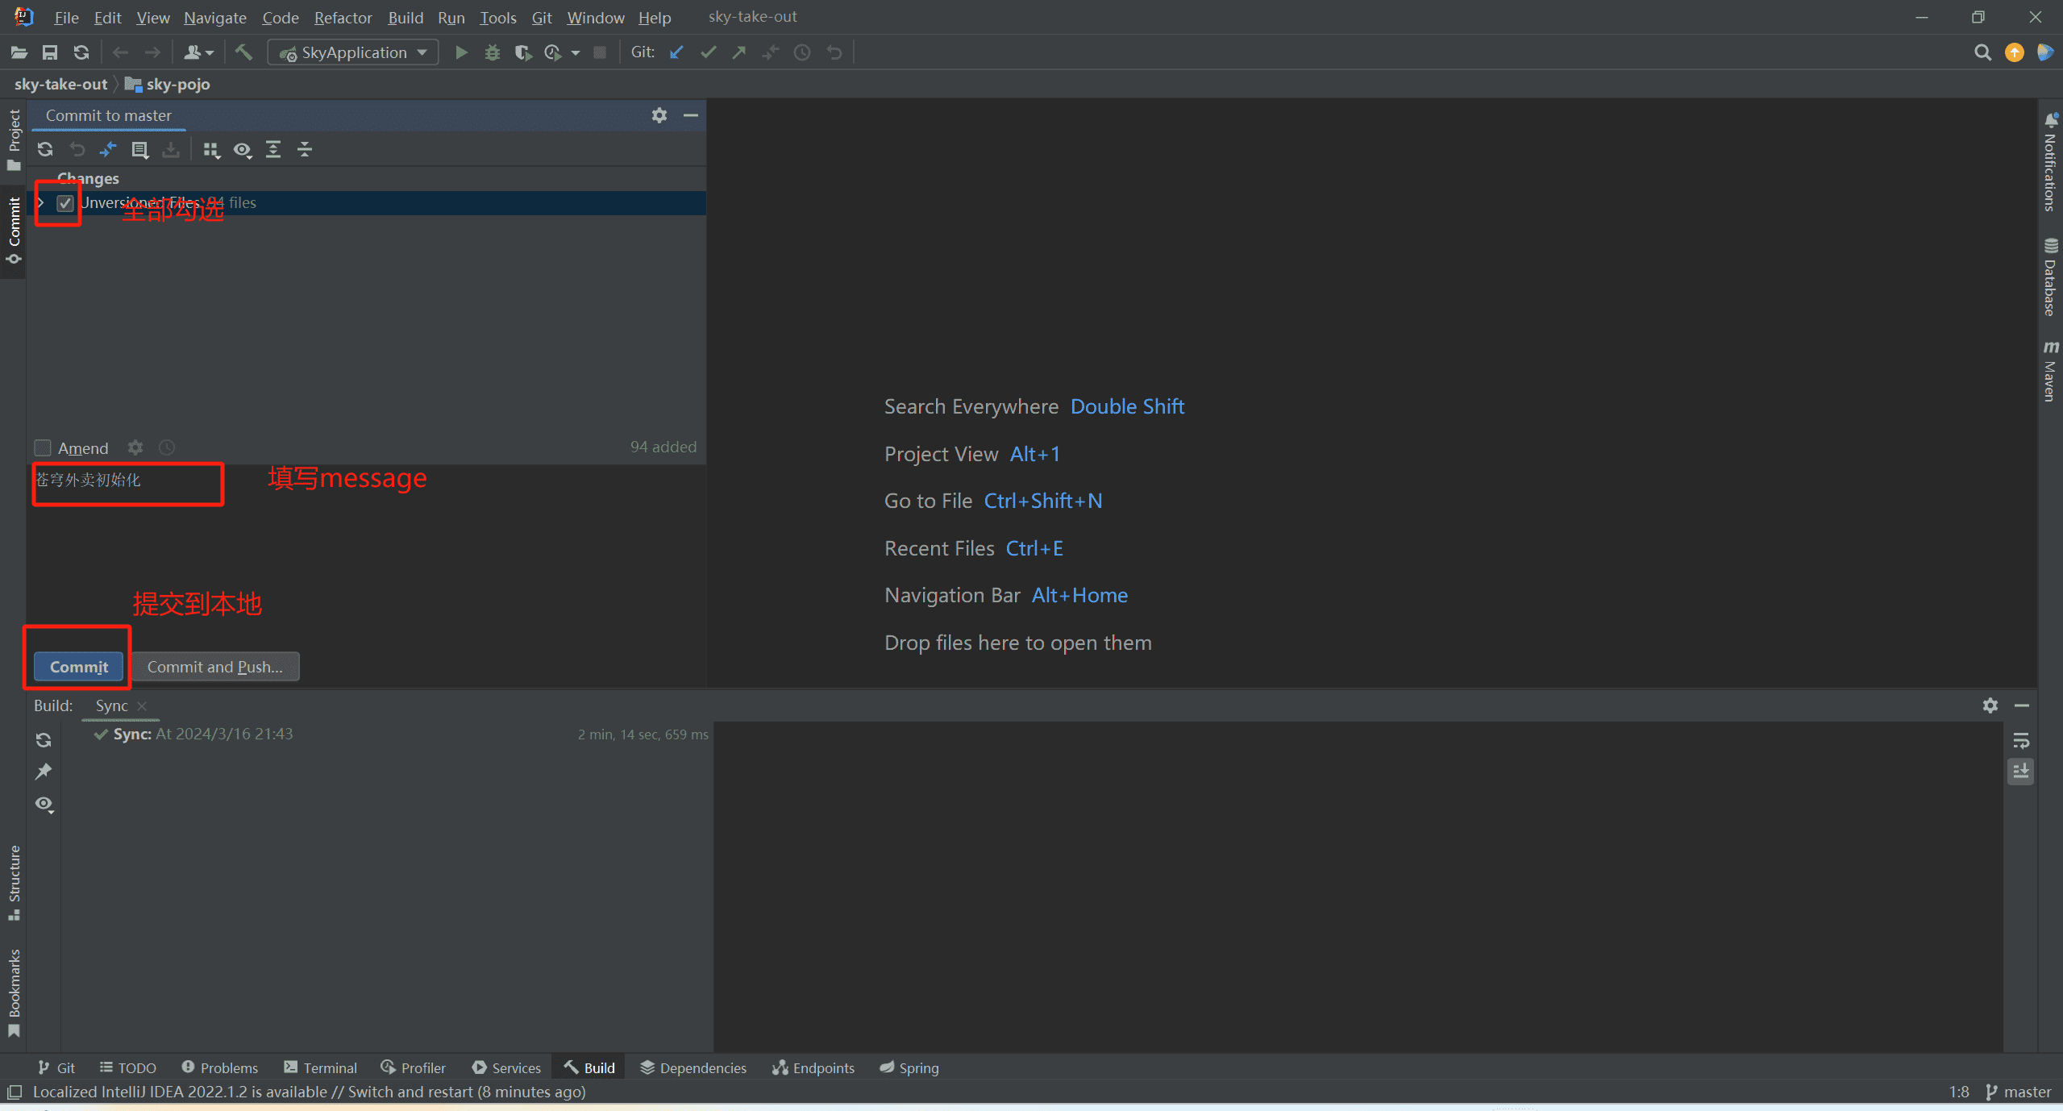Image resolution: width=2063 pixels, height=1111 pixels.
Task: Click the Open folder toolbar icon
Action: point(19,52)
